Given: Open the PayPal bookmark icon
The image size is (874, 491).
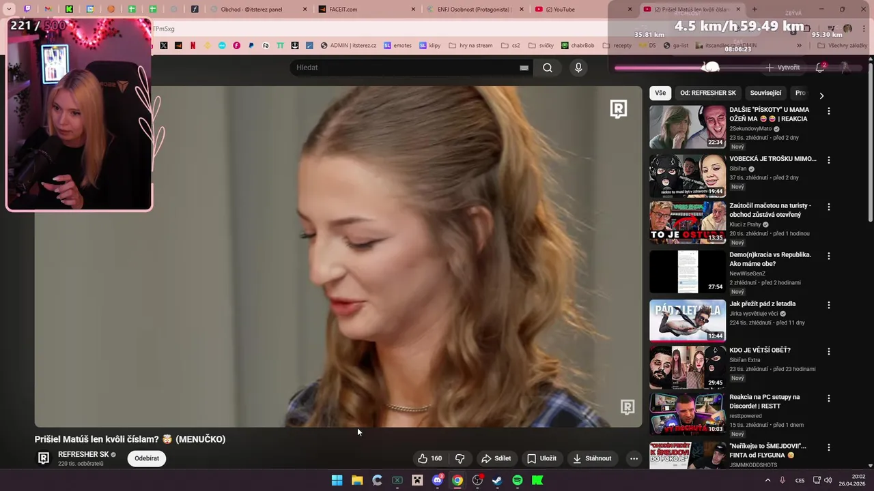Looking at the screenshot, I should (x=251, y=46).
